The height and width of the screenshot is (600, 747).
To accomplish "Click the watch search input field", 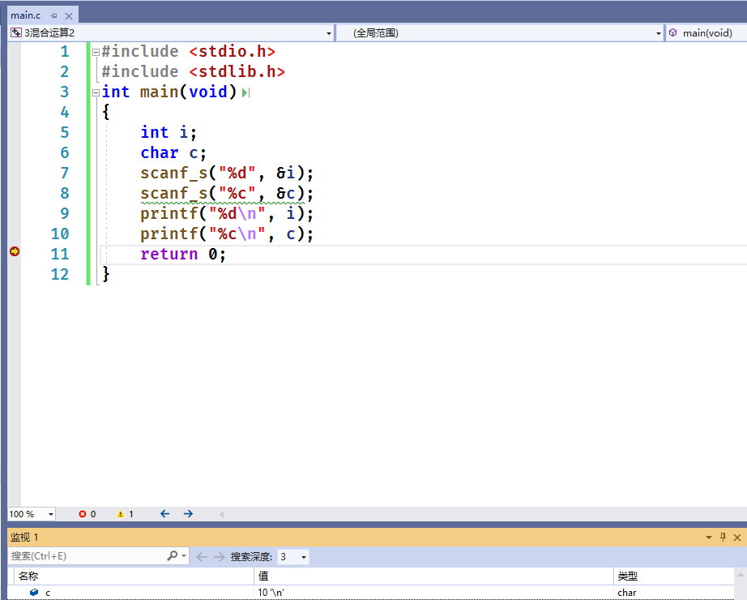I will point(88,555).
